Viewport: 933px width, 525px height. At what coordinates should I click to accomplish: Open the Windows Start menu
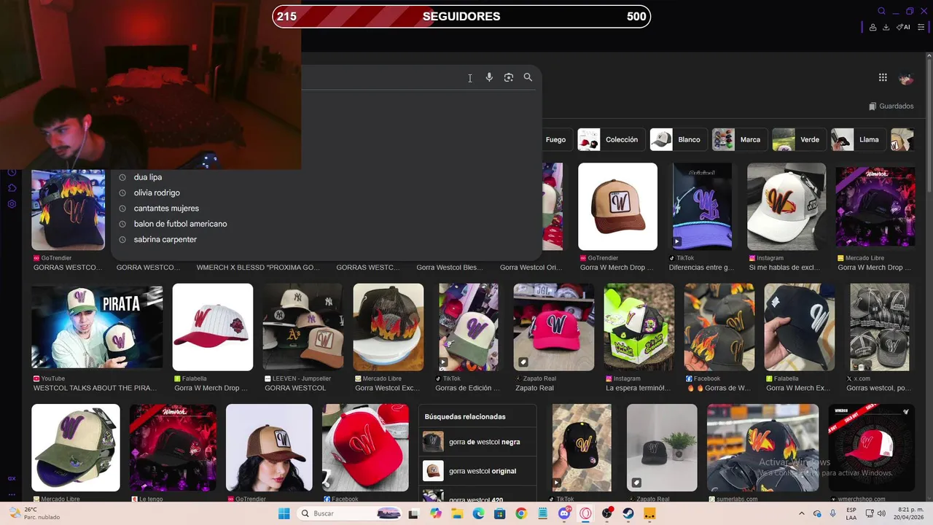click(284, 514)
